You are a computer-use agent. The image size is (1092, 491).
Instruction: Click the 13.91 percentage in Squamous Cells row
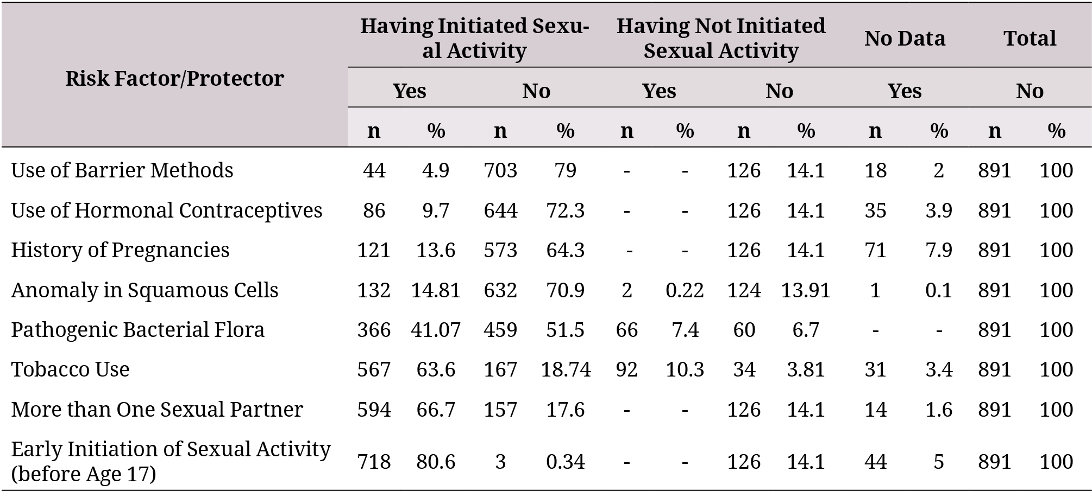[805, 290]
